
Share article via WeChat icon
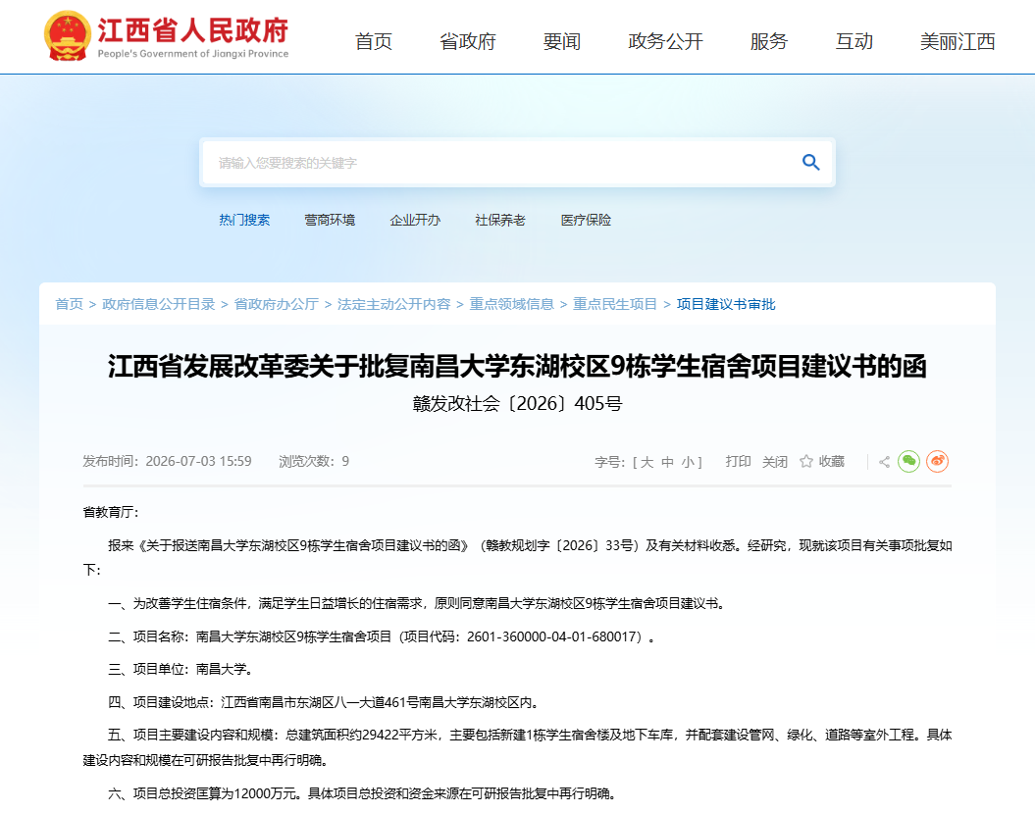tap(908, 461)
